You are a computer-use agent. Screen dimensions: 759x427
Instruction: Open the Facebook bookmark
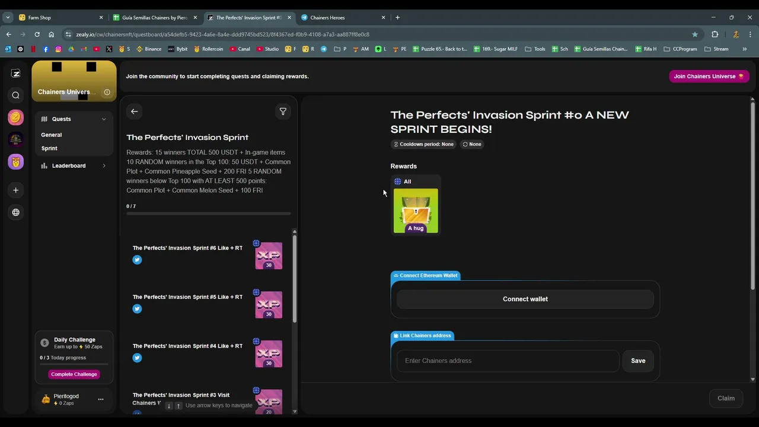46,49
